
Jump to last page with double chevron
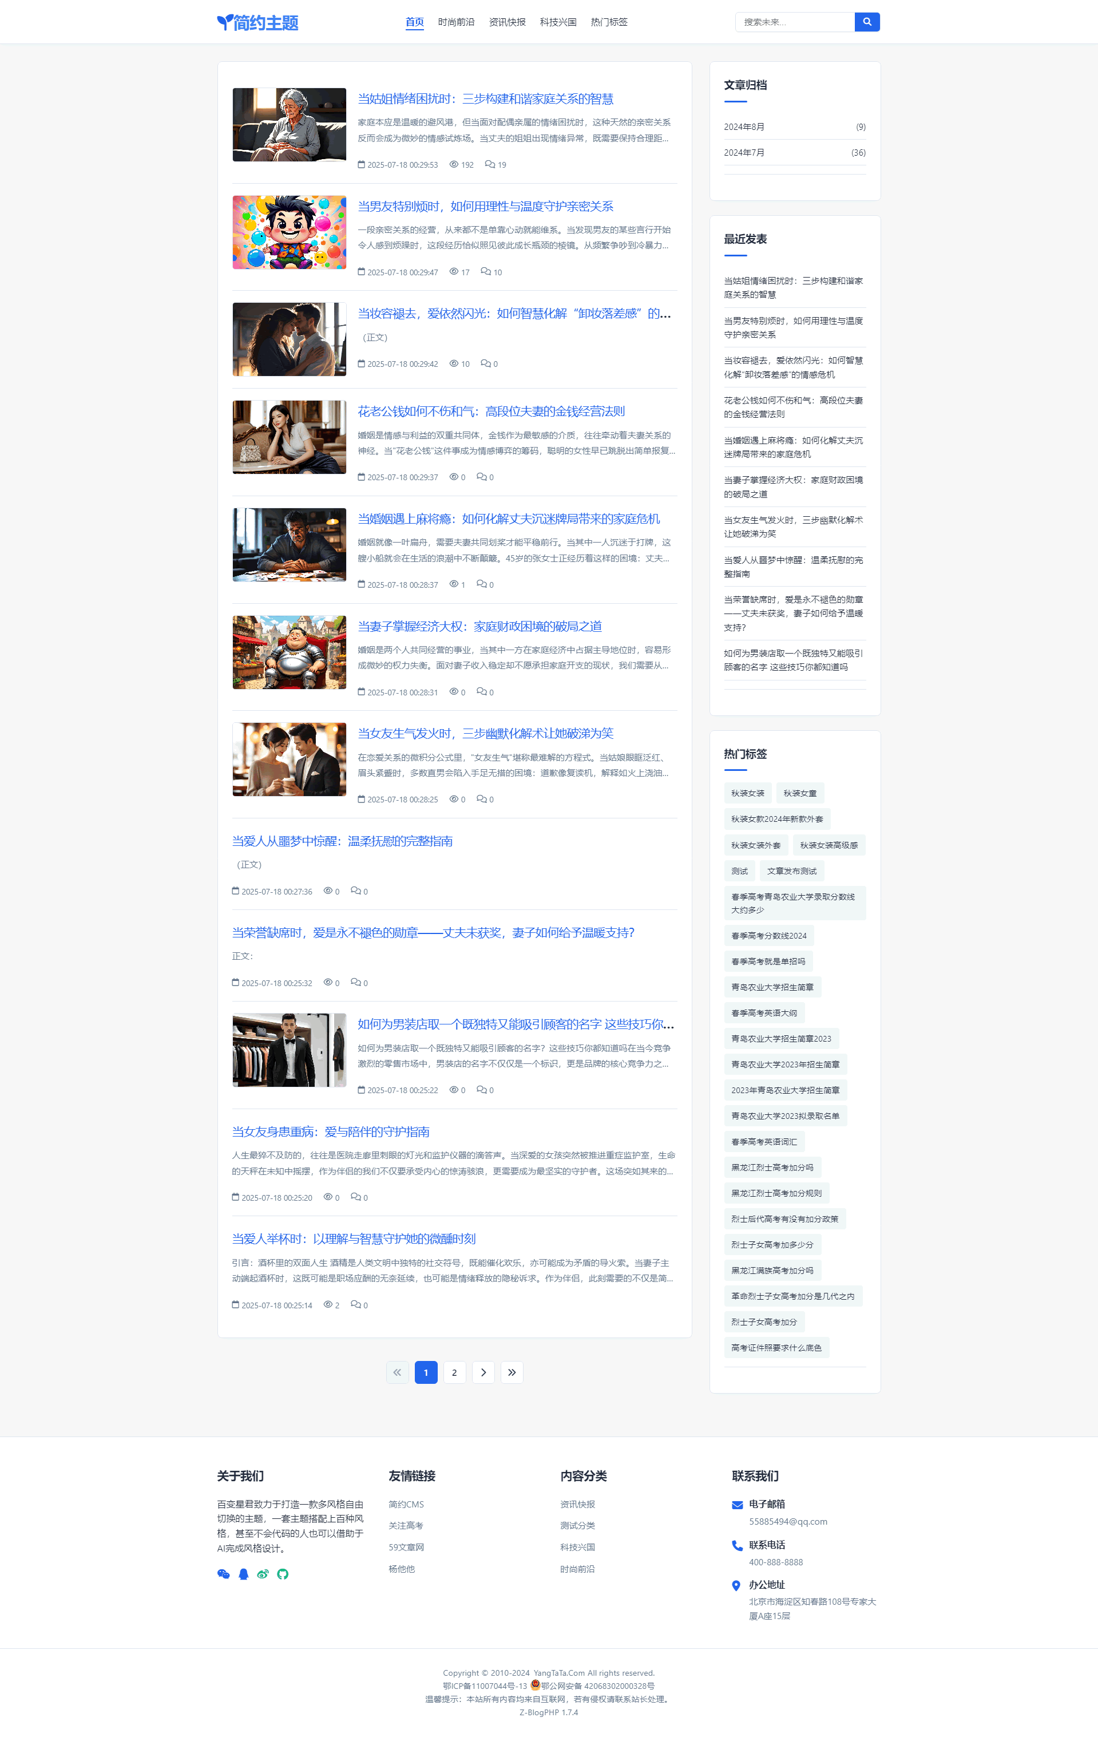tap(512, 1372)
